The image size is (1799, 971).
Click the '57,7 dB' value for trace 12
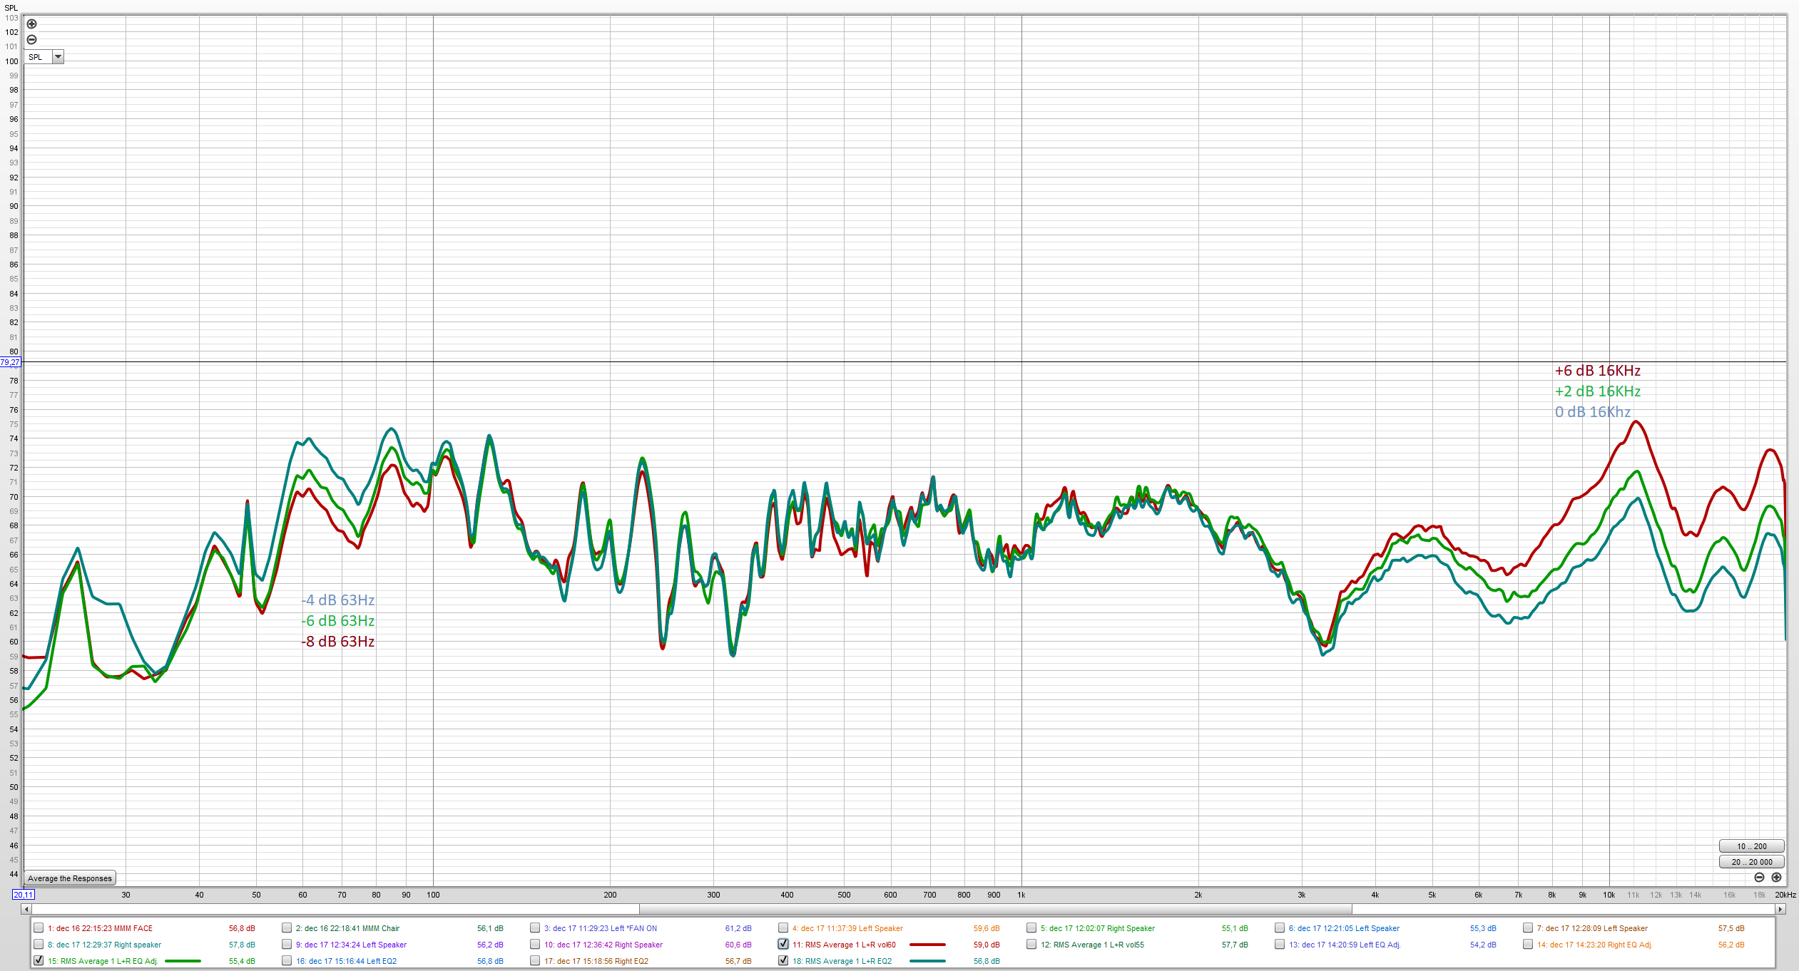(1235, 945)
